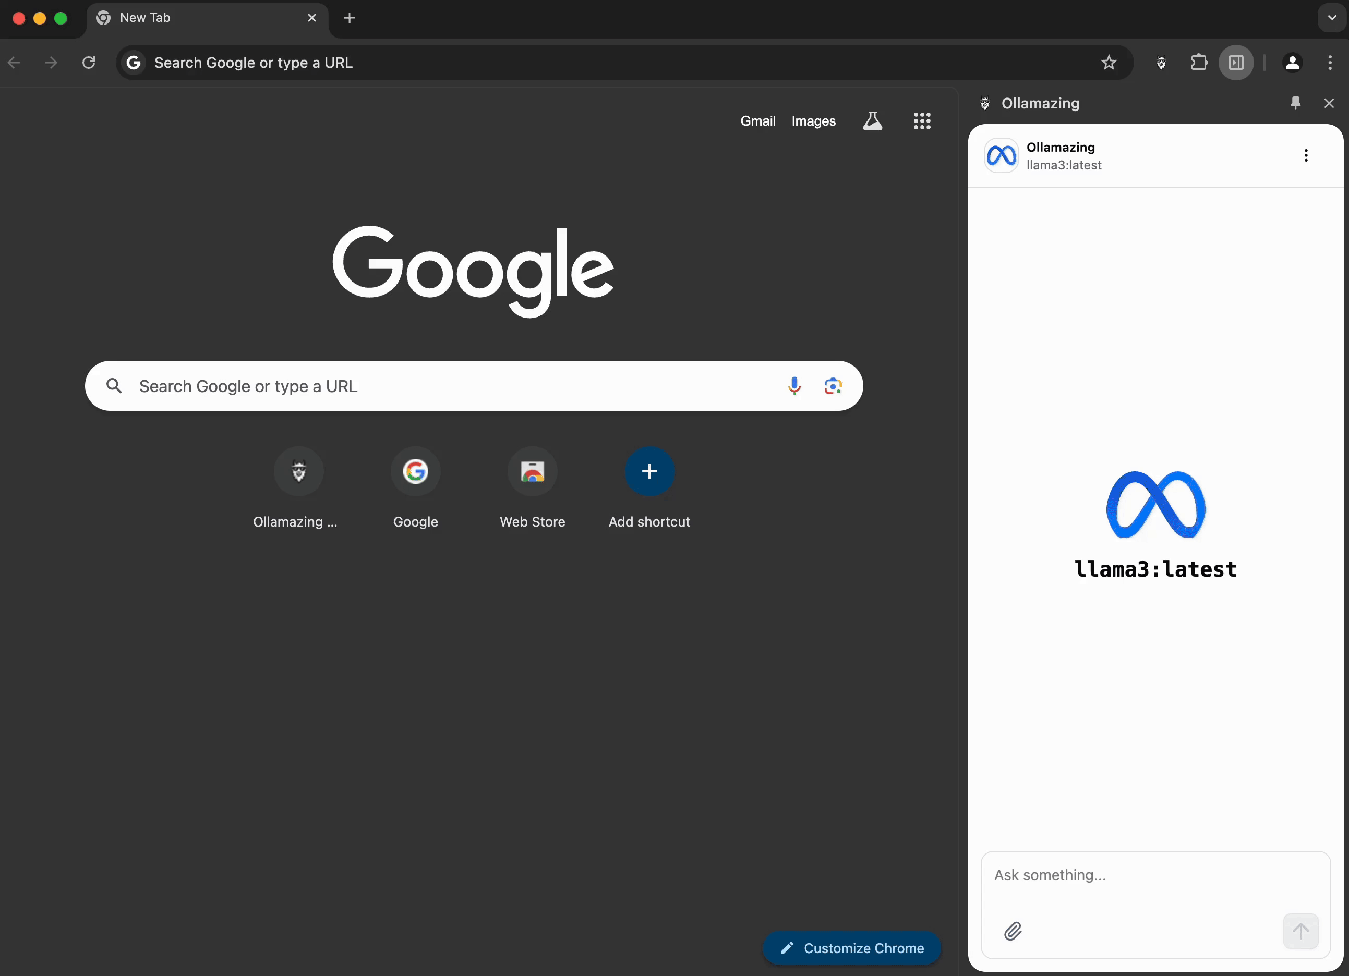Image resolution: width=1349 pixels, height=976 pixels.
Task: Expand the tab search dropdown arrow
Action: 1332,18
